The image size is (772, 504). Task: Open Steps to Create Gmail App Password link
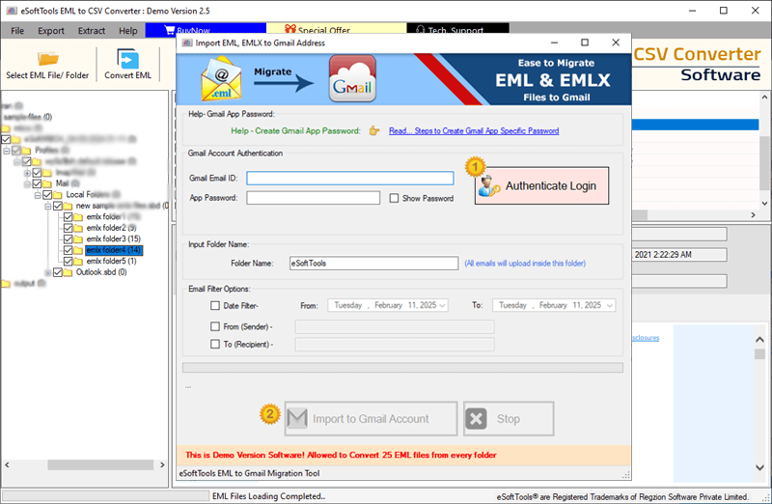coord(474,130)
